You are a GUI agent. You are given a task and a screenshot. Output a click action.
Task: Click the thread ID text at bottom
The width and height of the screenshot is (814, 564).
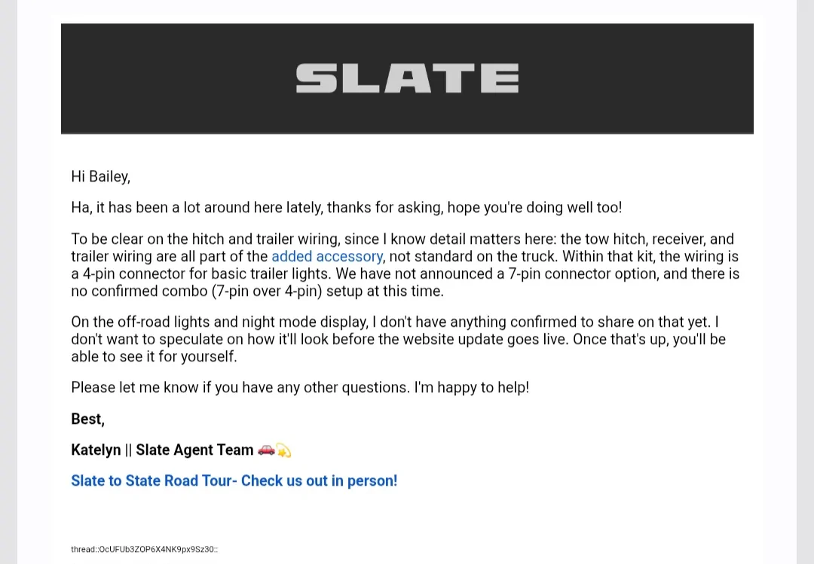click(x=144, y=549)
